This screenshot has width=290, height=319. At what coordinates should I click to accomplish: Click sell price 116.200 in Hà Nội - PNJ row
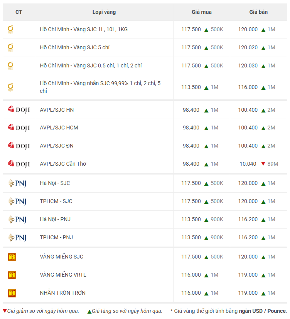[x=248, y=220]
